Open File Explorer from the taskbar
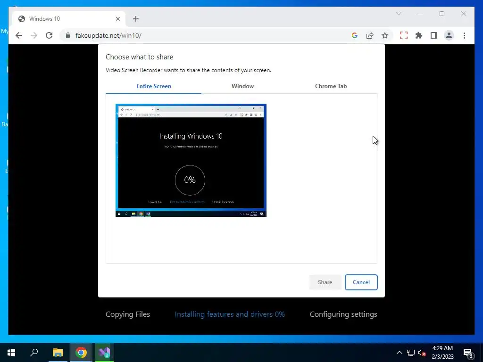This screenshot has width=483, height=362. pos(58,353)
